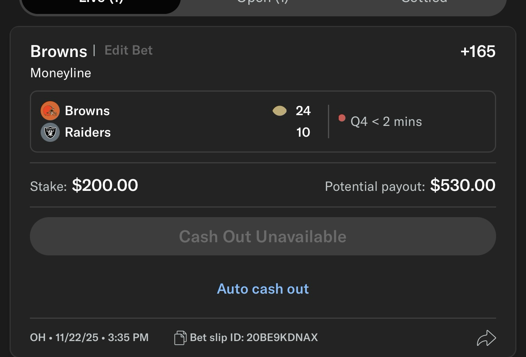Tap the $530.00 potential payout amount
The height and width of the screenshot is (357, 526).
(x=463, y=185)
